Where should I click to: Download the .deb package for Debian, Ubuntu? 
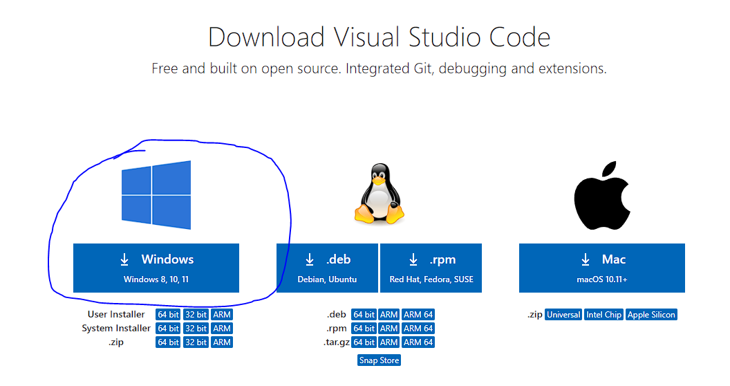coord(327,268)
